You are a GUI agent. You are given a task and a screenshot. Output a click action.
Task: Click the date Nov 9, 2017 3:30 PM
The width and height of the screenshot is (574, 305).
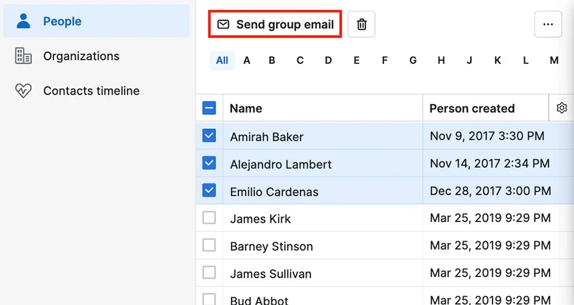487,136
